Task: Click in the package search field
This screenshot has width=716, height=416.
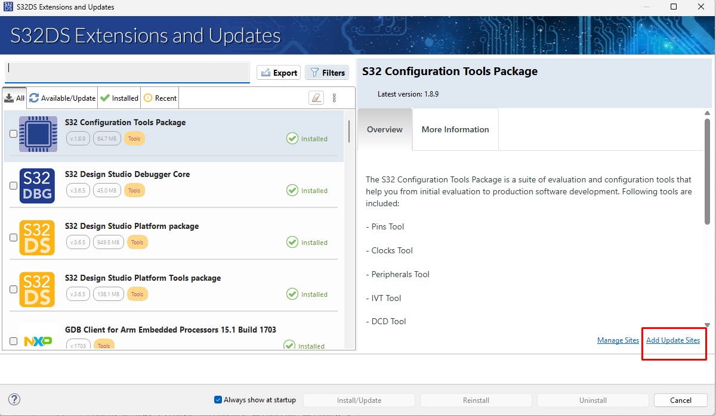Action: 127,72
